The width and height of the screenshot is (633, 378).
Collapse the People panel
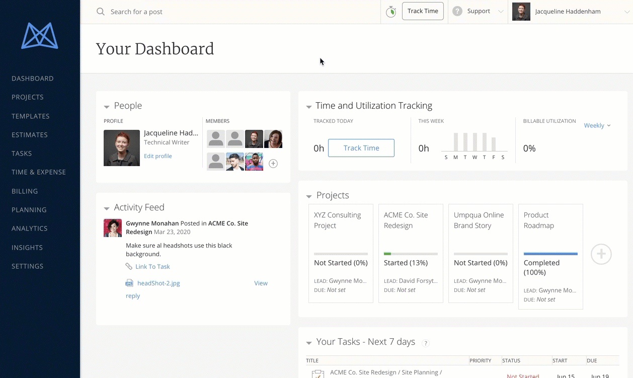click(x=107, y=107)
